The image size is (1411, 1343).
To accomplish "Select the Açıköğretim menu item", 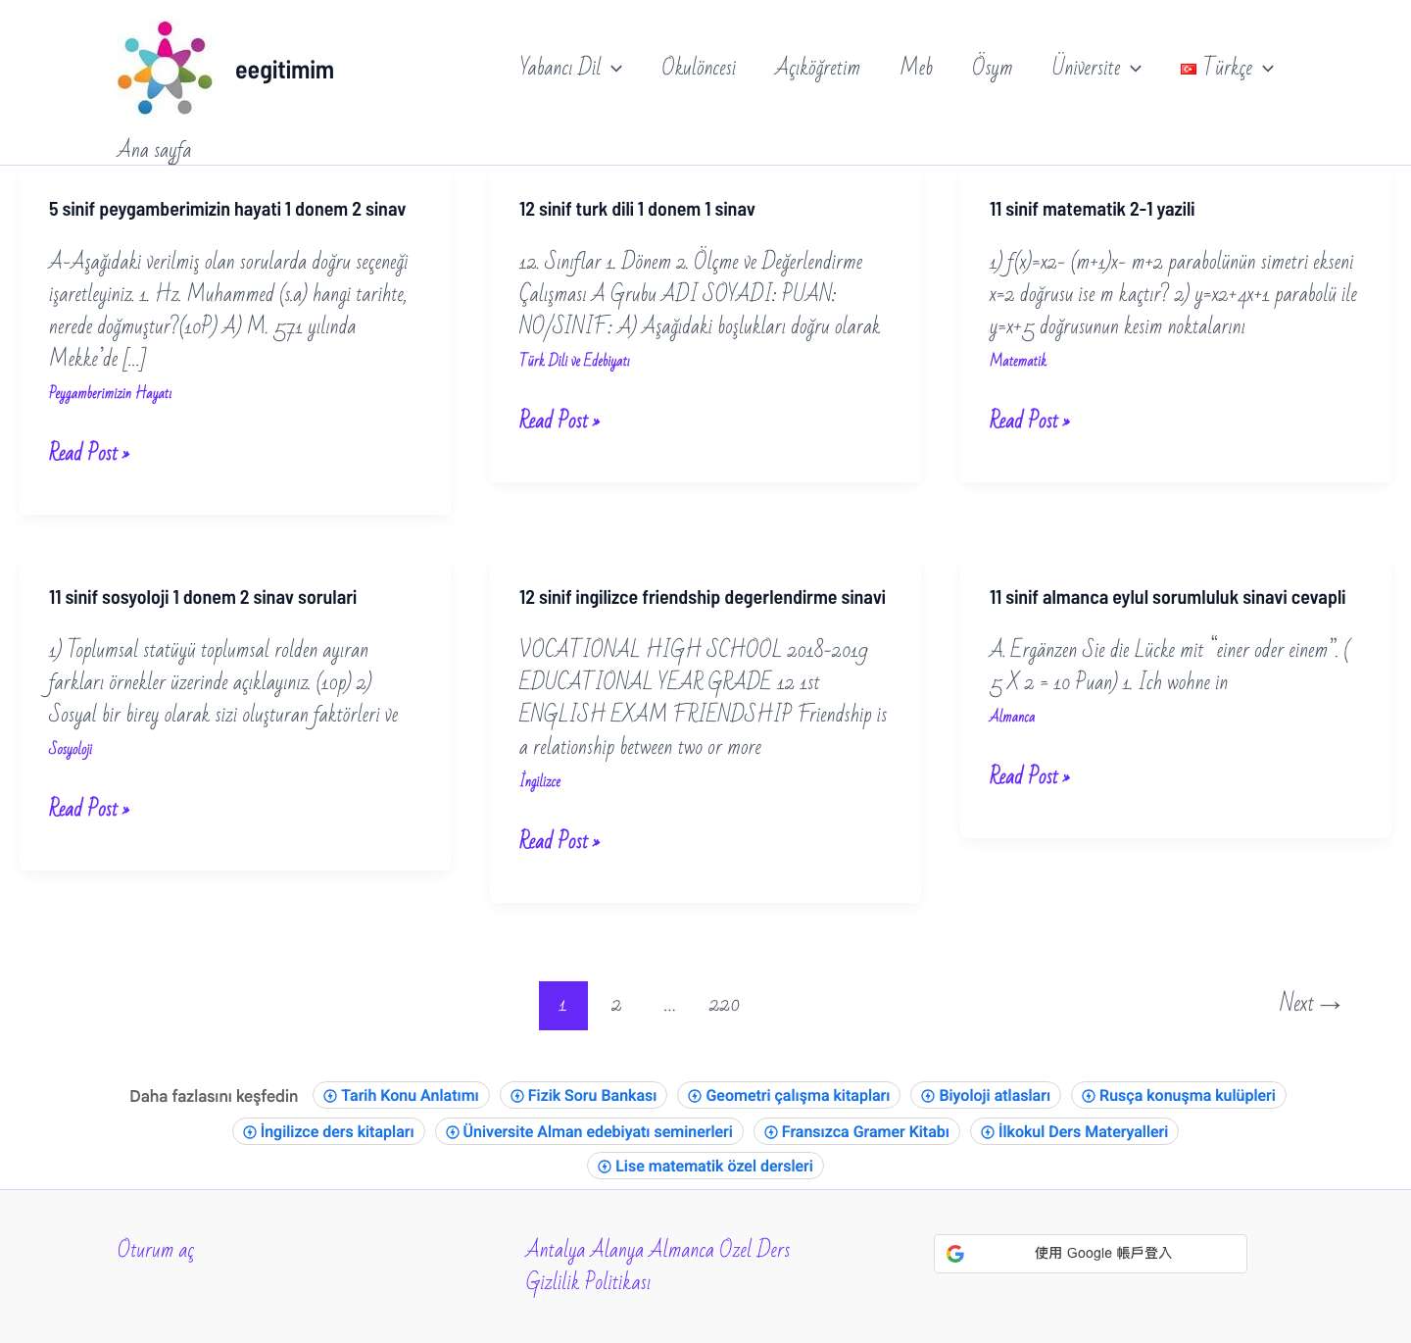I will point(818,68).
